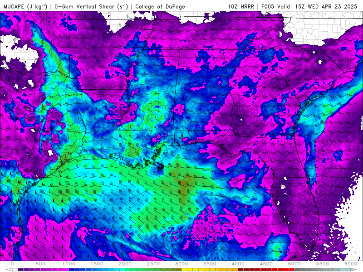363x272 pixels.
Task: Click the 4500 tick label on the color scale
Action: pyautogui.click(x=266, y=264)
